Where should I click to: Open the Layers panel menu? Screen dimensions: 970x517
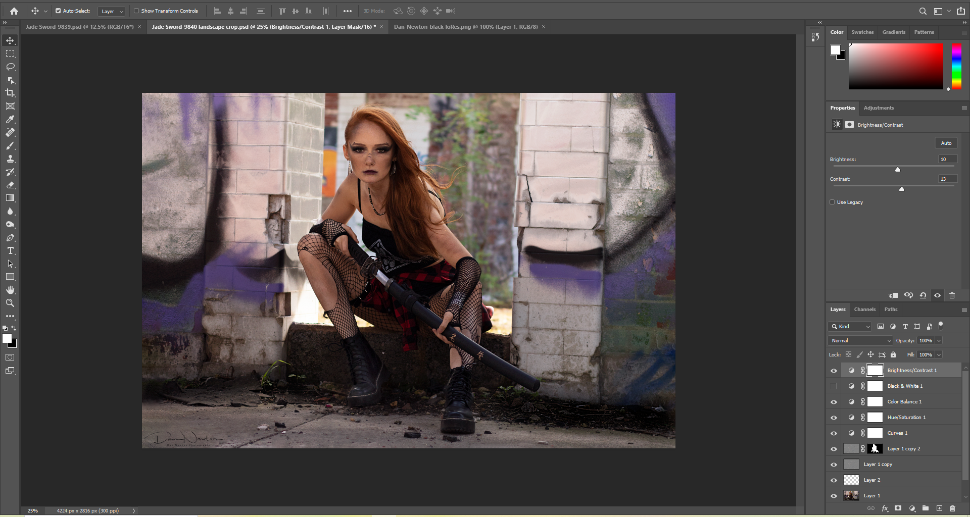point(964,309)
